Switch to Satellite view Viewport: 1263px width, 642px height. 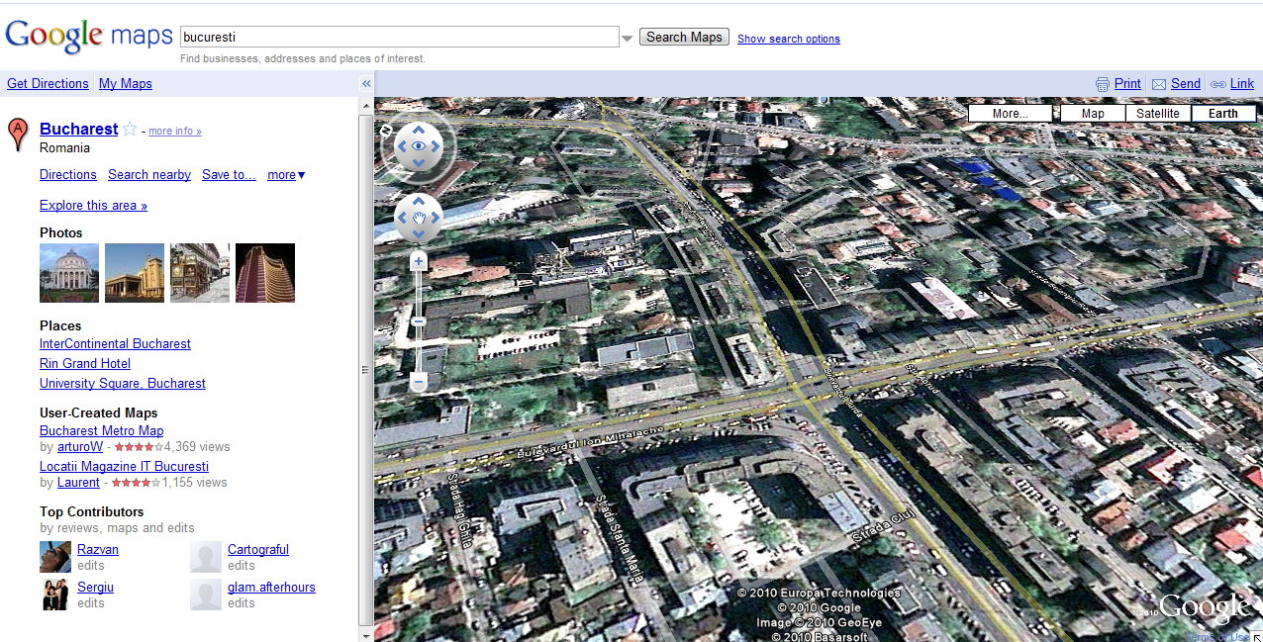[1158, 114]
